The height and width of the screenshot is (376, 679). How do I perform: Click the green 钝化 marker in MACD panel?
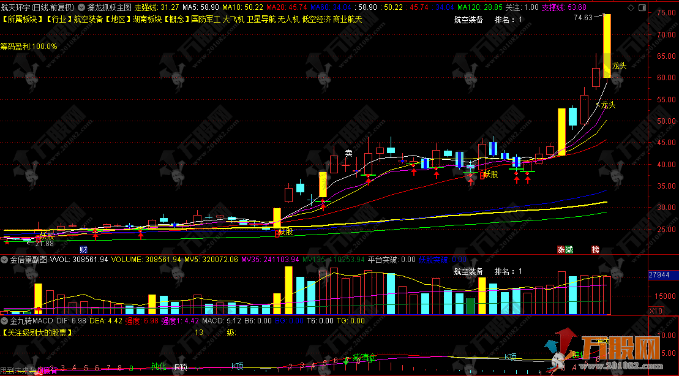159,367
